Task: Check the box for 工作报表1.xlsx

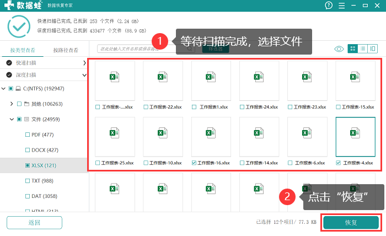Action: [194, 107]
